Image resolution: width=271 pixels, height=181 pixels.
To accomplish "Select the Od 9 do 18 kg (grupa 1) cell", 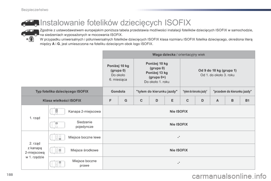I will (217, 73).
